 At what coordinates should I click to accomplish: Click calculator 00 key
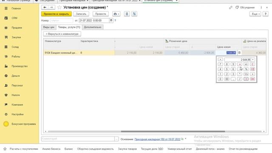[227, 79]
